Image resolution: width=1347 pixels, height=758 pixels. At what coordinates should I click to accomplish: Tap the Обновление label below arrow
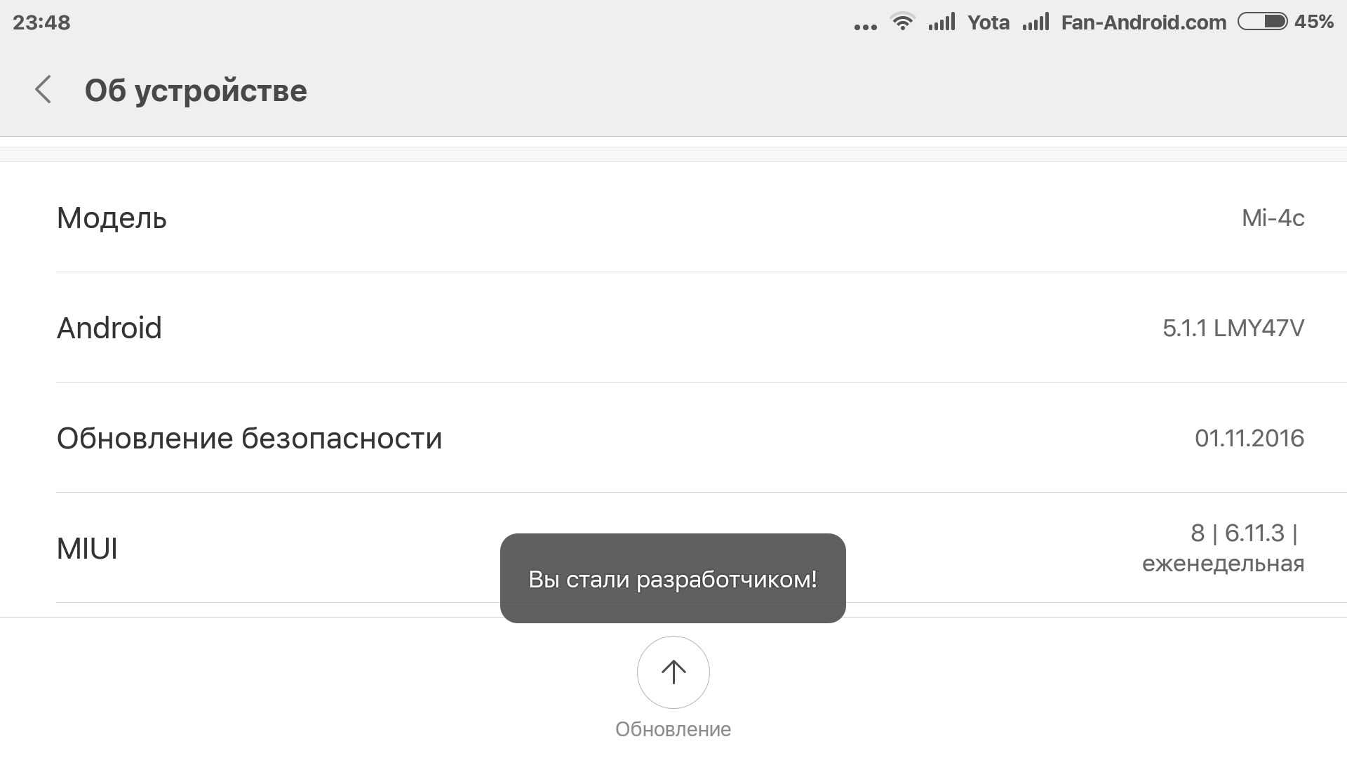point(673,729)
